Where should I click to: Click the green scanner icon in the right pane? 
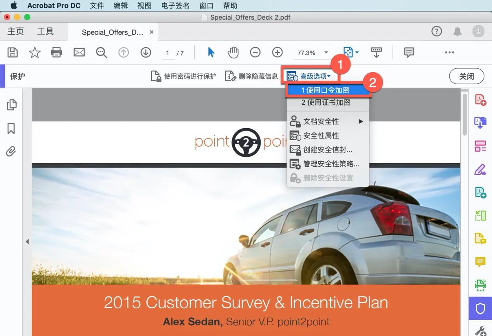[x=480, y=285]
